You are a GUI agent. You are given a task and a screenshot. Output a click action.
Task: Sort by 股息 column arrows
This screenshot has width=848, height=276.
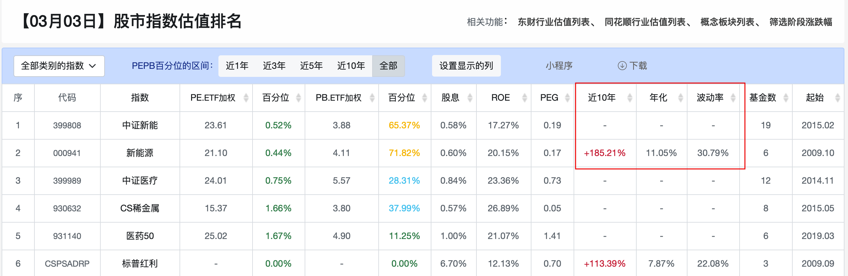pyautogui.click(x=470, y=97)
